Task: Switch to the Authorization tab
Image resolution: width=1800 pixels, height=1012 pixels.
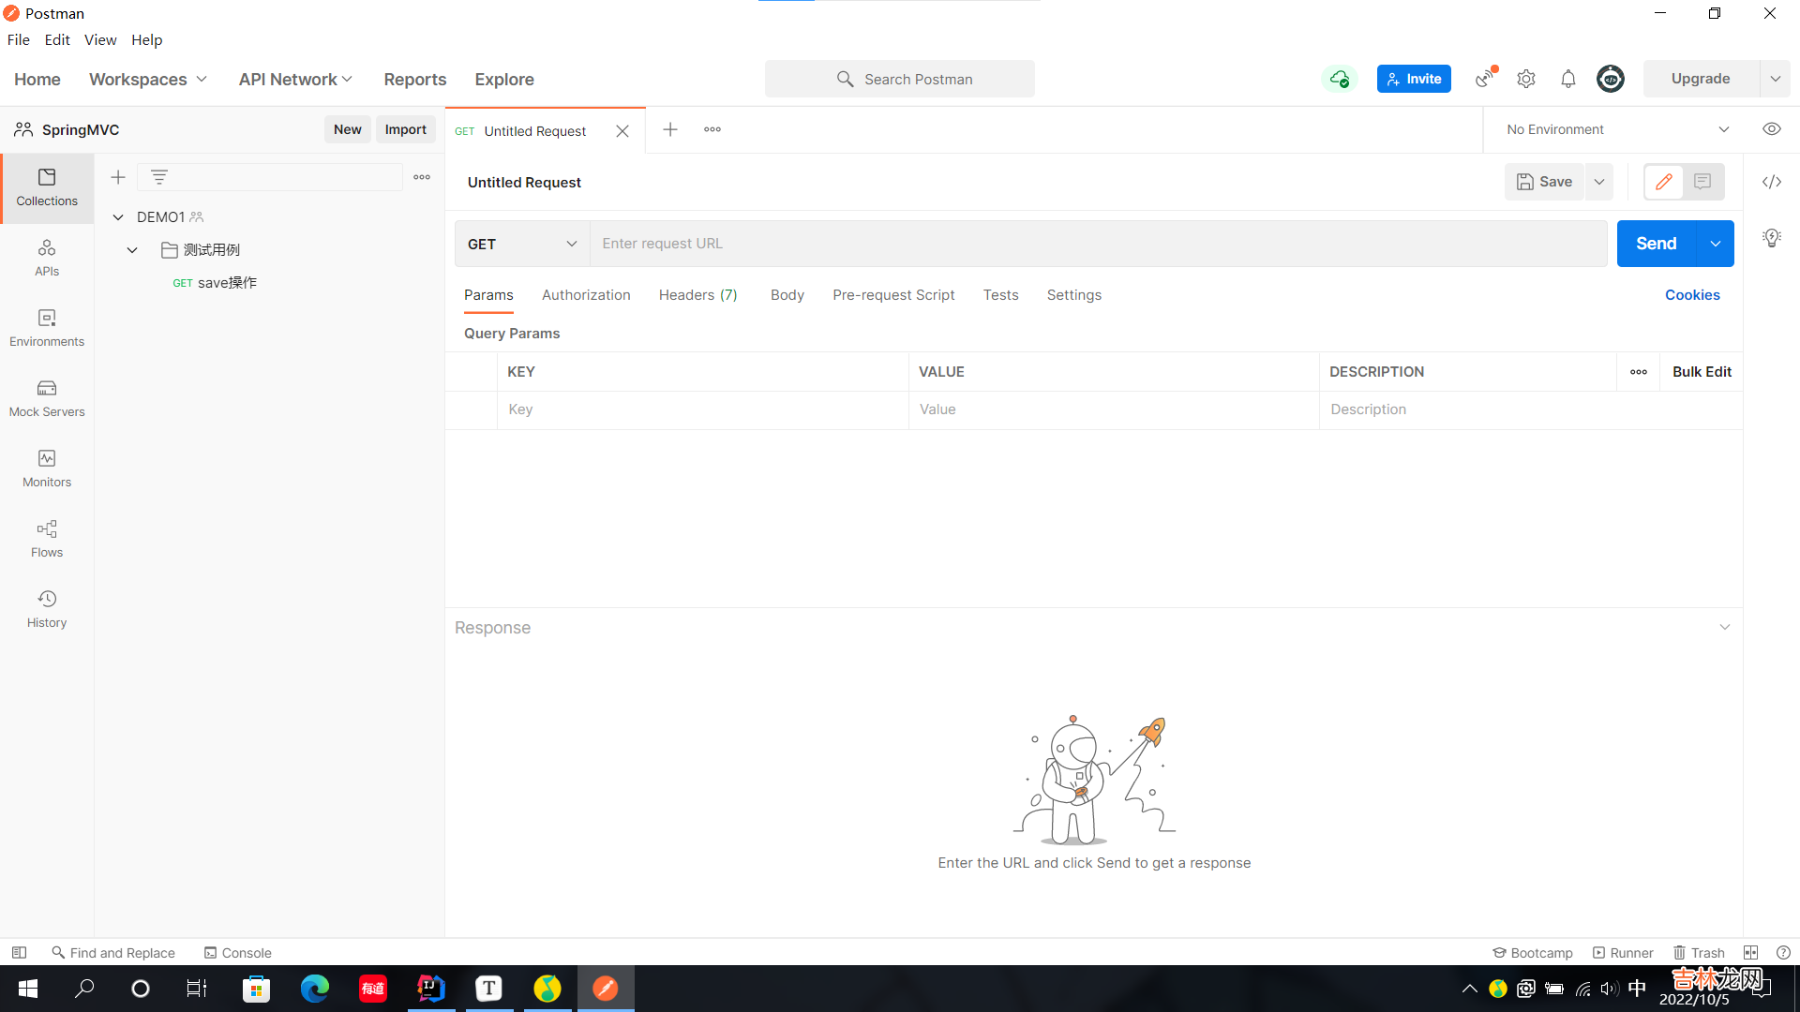Action: pos(586,295)
